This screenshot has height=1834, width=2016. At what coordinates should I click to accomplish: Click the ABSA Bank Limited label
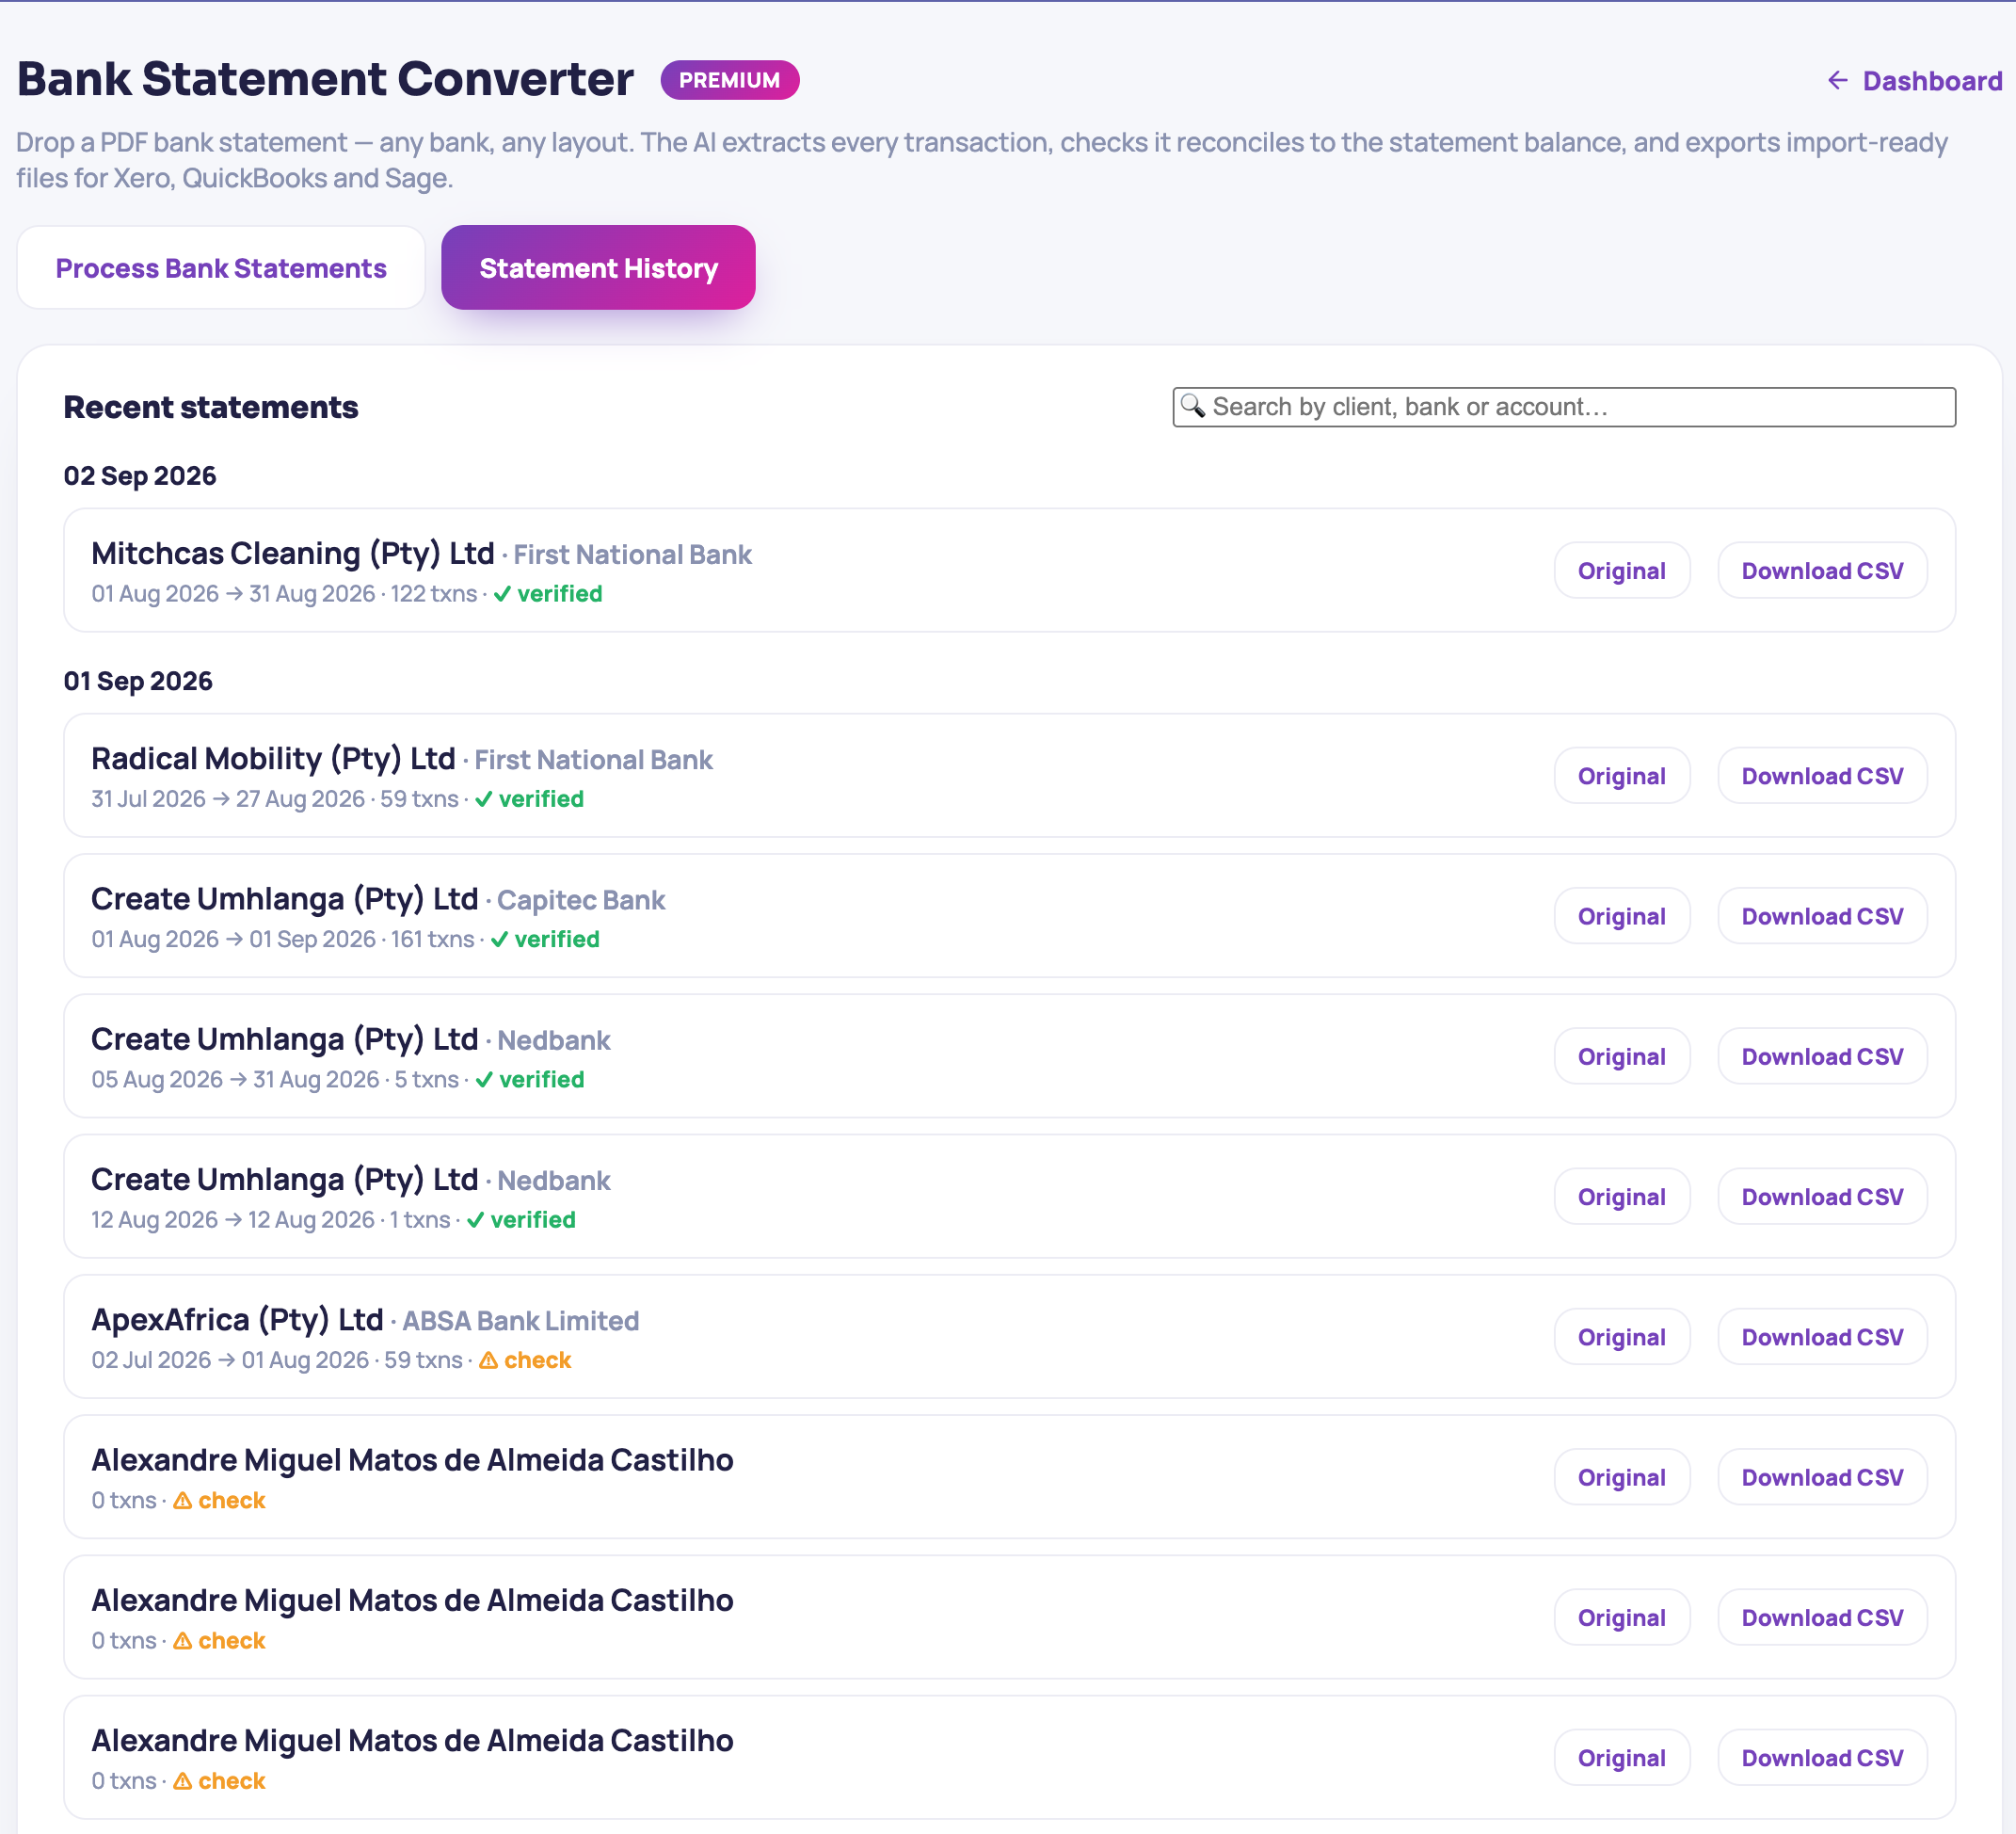tap(520, 1321)
